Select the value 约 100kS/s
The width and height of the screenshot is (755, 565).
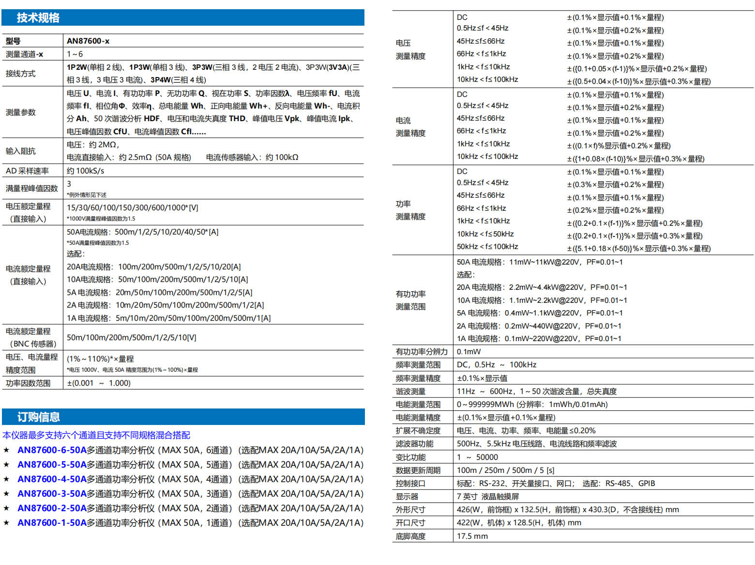click(x=85, y=171)
